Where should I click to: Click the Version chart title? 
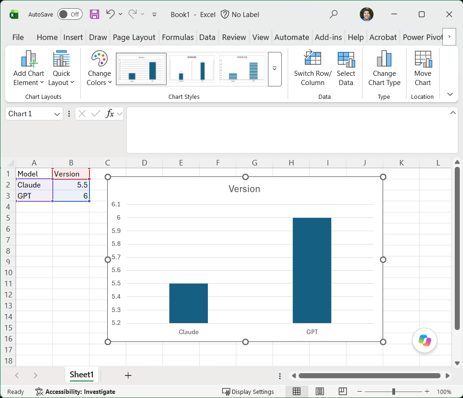[x=245, y=189]
